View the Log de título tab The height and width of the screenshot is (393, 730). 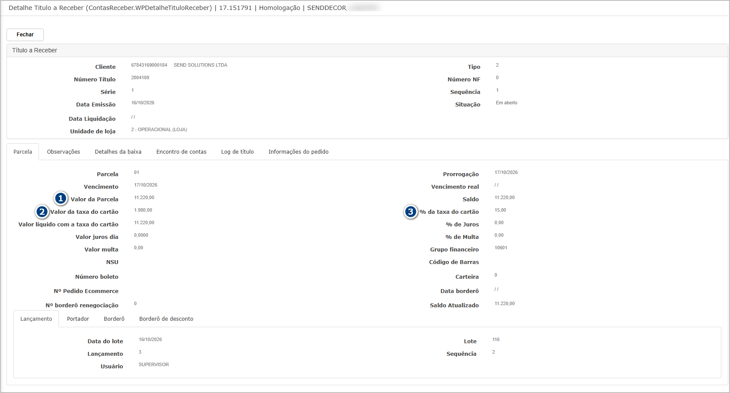pyautogui.click(x=237, y=152)
